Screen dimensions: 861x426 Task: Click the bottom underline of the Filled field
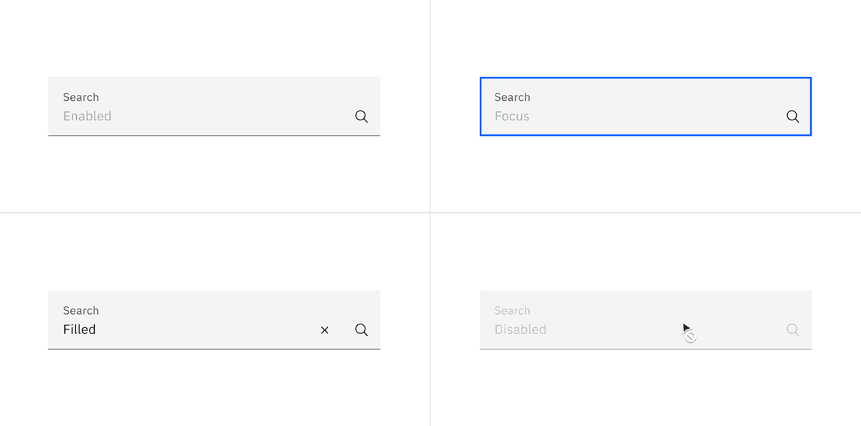[214, 349]
